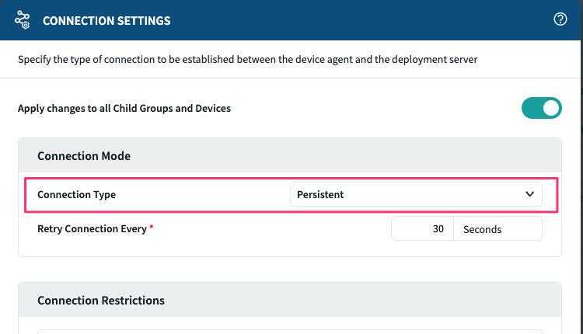Open the Persistent connection type dropdown
Viewport: 583px width, 334px height.
(415, 194)
